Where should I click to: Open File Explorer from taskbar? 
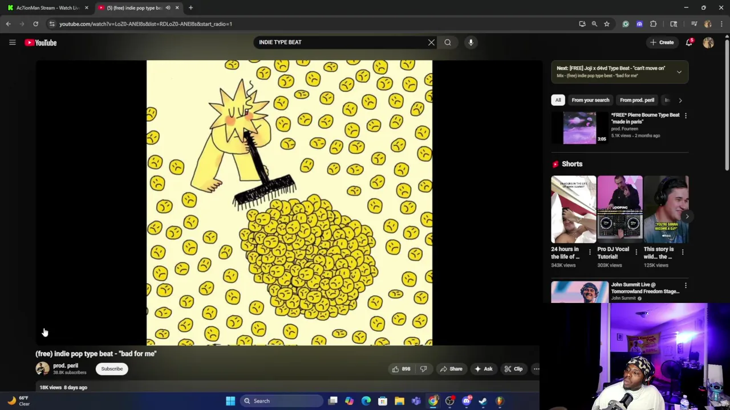(399, 401)
